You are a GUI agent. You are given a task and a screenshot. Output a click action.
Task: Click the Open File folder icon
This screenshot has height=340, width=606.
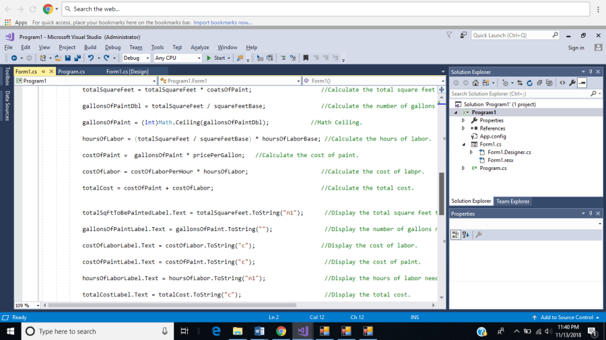[58, 58]
